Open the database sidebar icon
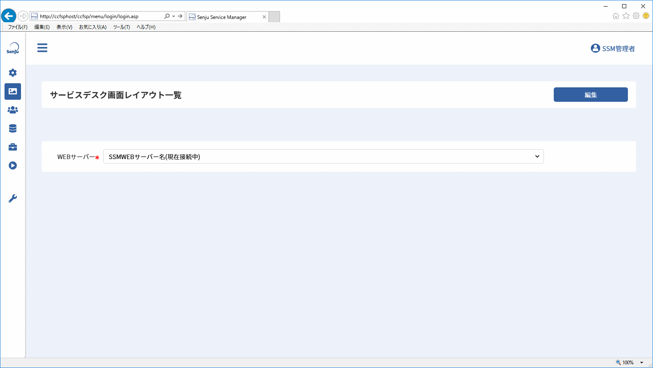 click(13, 129)
